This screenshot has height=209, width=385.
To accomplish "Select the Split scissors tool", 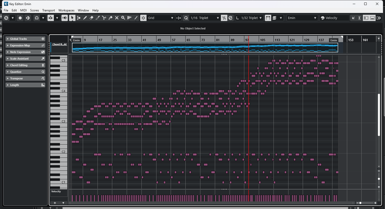I will click(104, 18).
